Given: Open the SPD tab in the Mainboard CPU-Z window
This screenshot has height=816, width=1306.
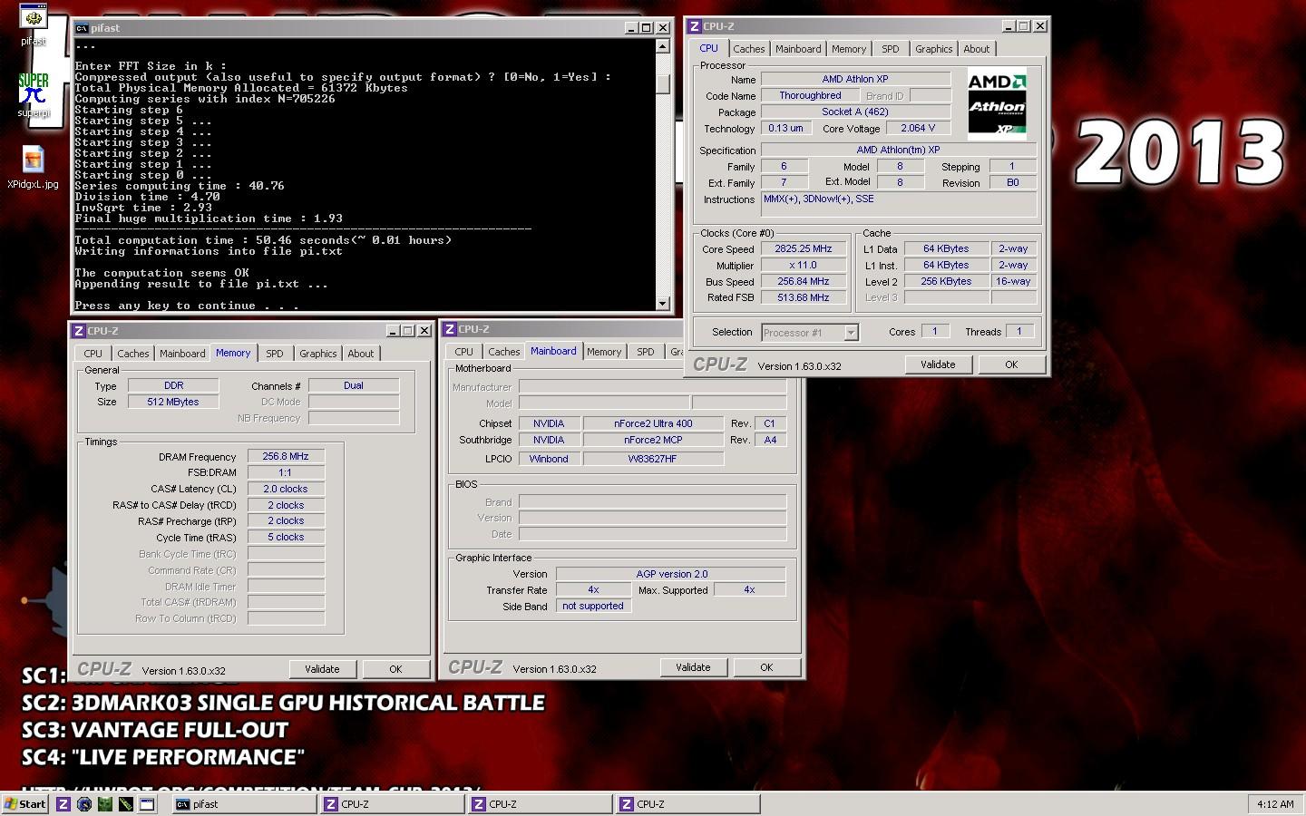Looking at the screenshot, I should pos(646,352).
